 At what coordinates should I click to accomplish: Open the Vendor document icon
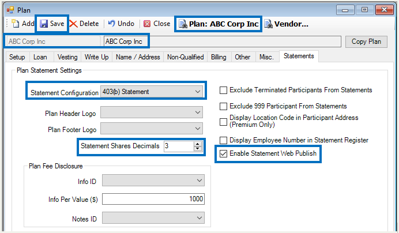point(269,24)
